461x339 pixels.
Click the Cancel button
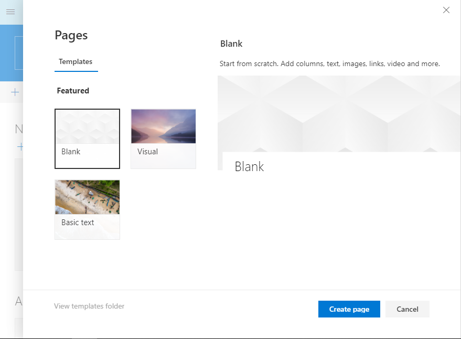407,309
